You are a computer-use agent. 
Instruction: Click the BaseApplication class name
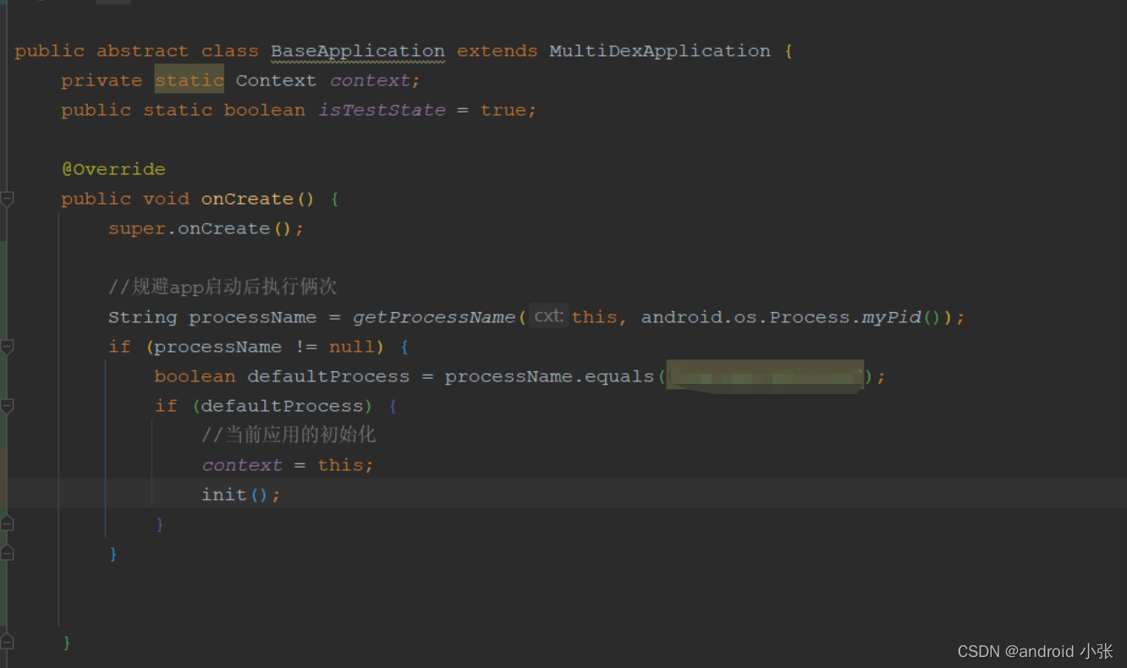click(x=356, y=50)
